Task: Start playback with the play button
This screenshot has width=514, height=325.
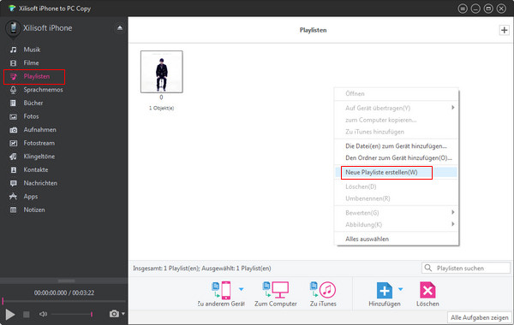Action: (9, 315)
